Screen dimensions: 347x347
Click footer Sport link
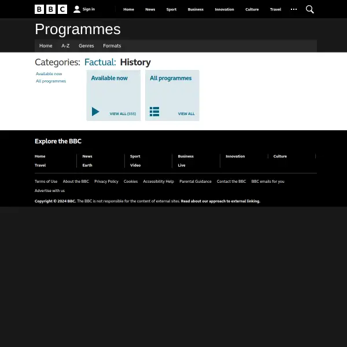pyautogui.click(x=135, y=156)
